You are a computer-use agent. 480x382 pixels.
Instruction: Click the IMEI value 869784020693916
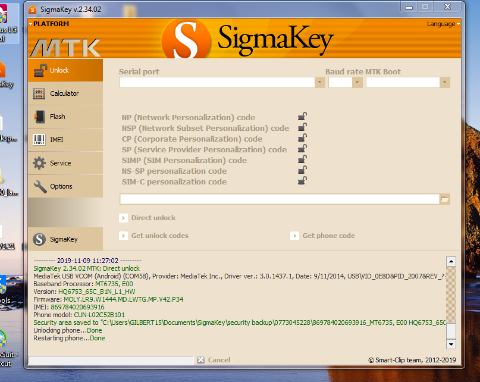(x=77, y=307)
